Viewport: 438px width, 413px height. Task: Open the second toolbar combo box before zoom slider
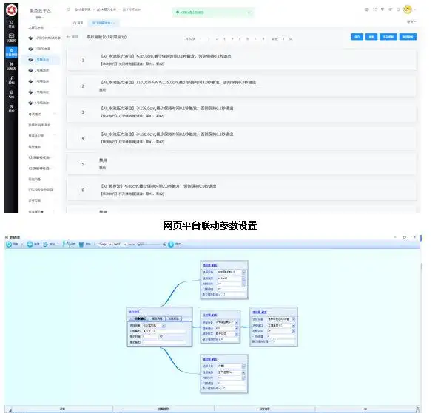(x=120, y=245)
